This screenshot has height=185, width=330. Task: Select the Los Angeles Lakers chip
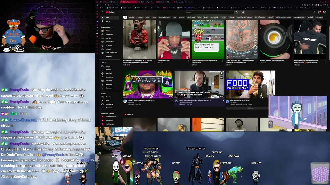165,17
